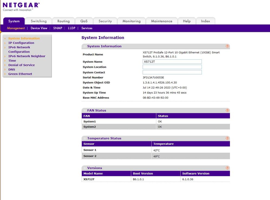Open help icon for FAN Status section
The image size is (270, 200).
tap(227, 110)
